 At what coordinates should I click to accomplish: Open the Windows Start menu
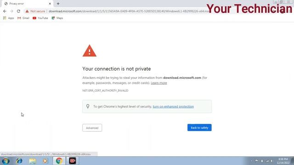(6, 161)
